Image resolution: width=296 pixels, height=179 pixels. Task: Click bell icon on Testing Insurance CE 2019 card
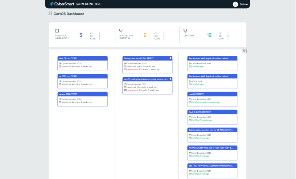171,58
